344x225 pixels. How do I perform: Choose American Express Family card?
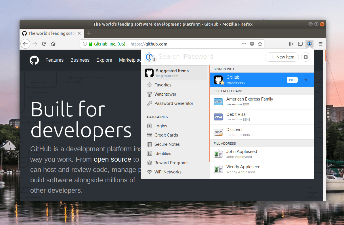pyautogui.click(x=262, y=102)
